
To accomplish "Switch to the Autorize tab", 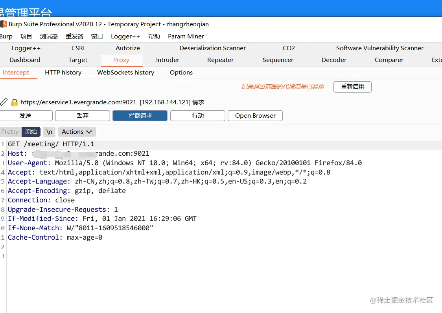I will (x=128, y=48).
